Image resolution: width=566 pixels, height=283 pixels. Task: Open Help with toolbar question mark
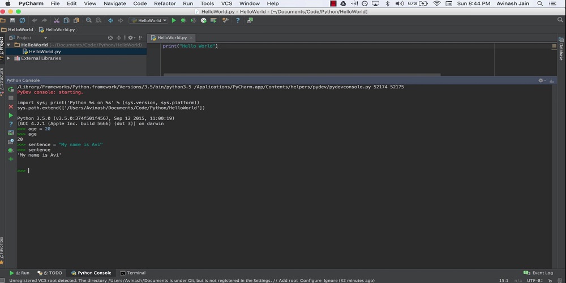click(x=238, y=20)
